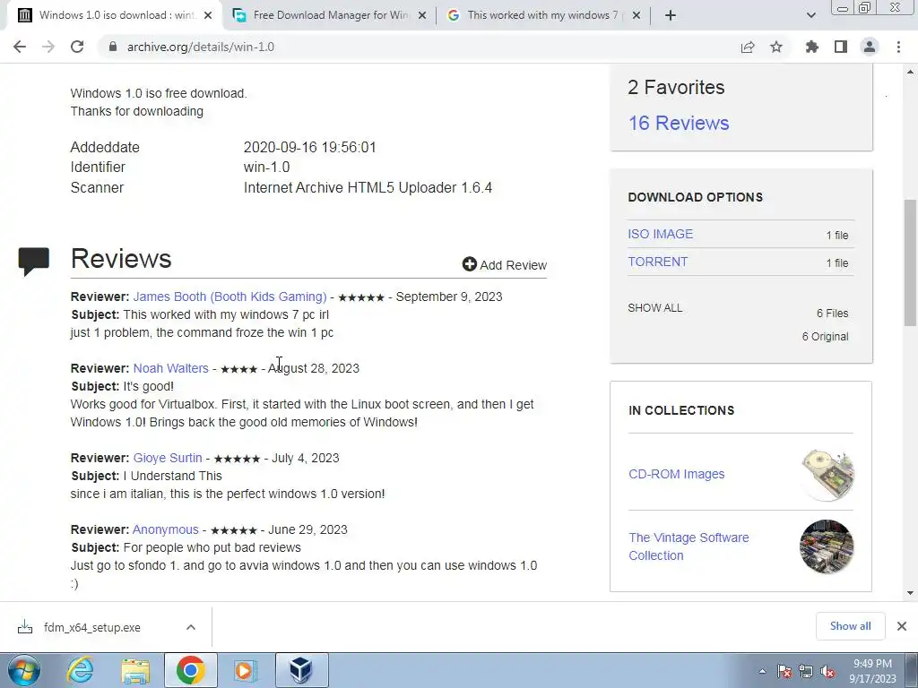Open the 16 Reviews link
Viewport: 918px width, 688px height.
pos(679,123)
